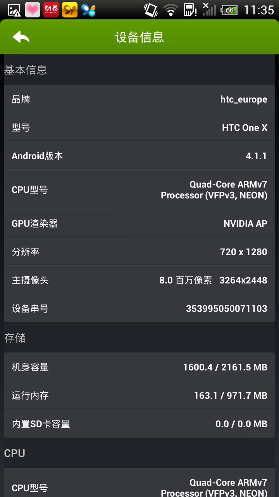This screenshot has width=279, height=497.
Task: Tap the yellow butterfly notification icon
Action: click(70, 10)
